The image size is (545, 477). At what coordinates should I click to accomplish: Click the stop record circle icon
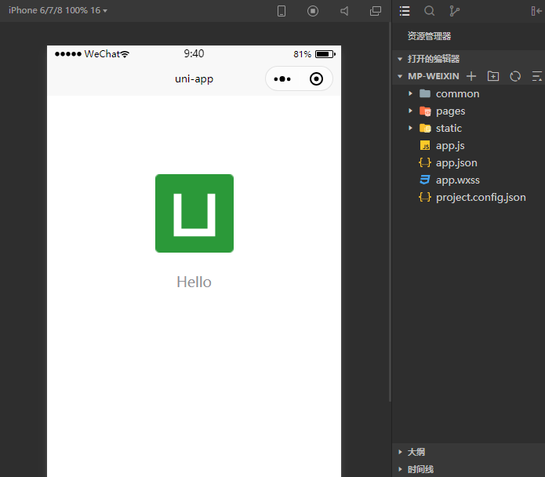point(313,11)
